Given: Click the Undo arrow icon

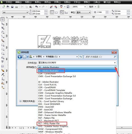Looking at the screenshot, I should (x=37, y=7).
